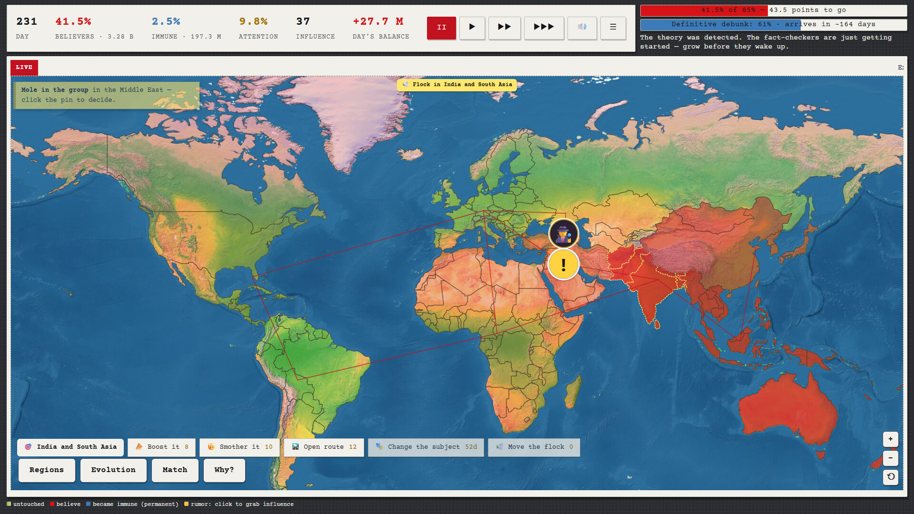Image resolution: width=914 pixels, height=514 pixels.
Task: Click the mole spy pin on the map
Action: pyautogui.click(x=564, y=234)
